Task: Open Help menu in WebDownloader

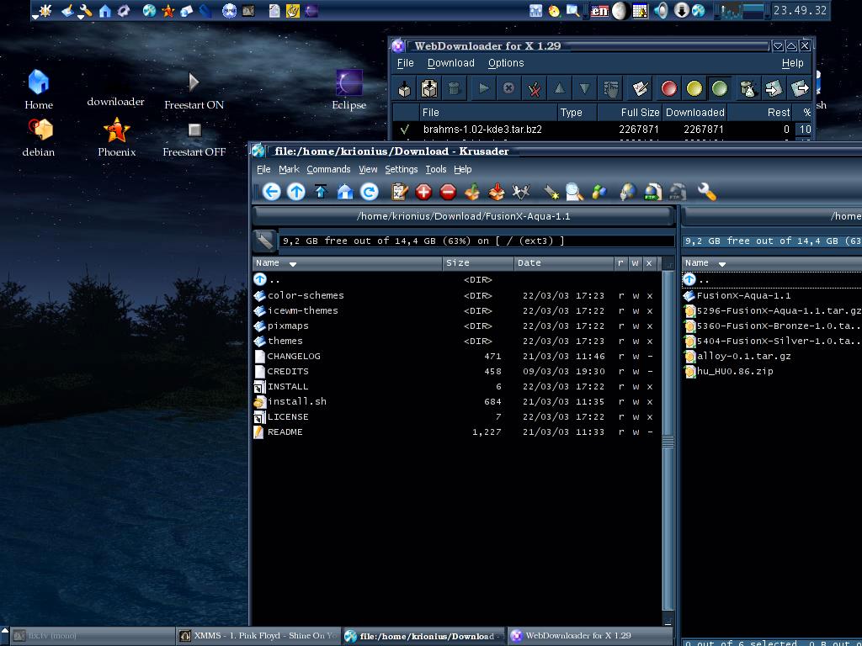Action: click(792, 63)
